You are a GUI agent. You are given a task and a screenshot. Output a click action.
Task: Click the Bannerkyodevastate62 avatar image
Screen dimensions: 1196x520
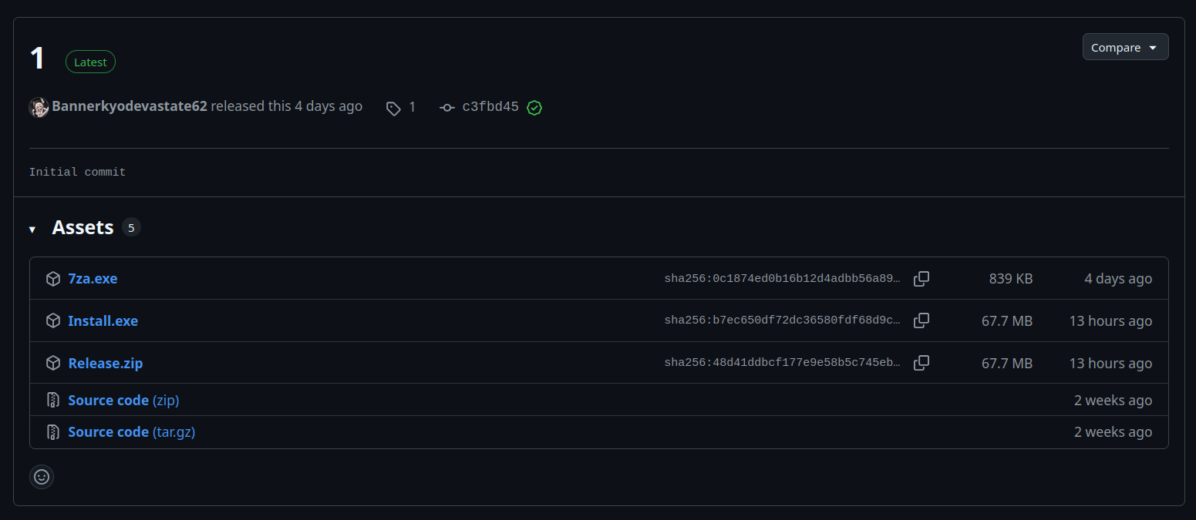coord(39,107)
